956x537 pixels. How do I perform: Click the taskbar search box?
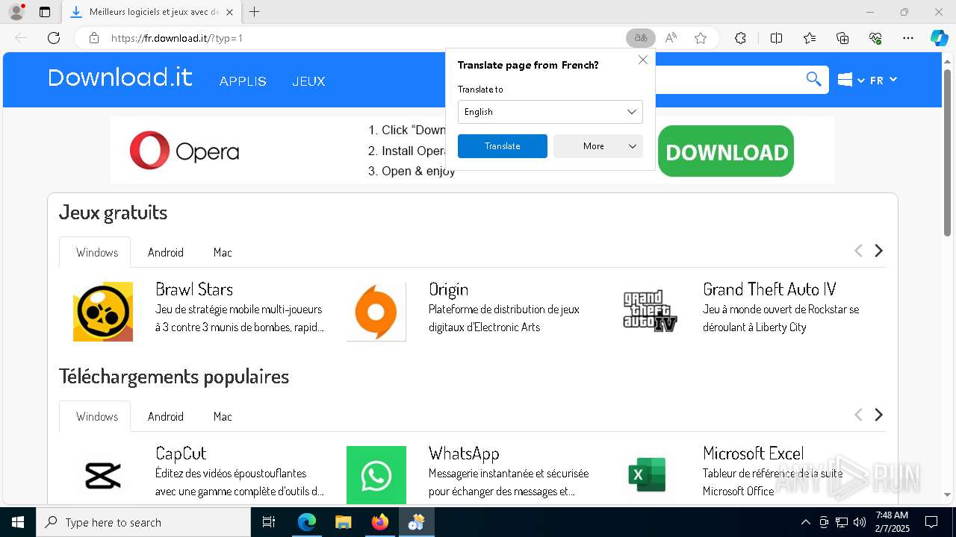pos(143,522)
